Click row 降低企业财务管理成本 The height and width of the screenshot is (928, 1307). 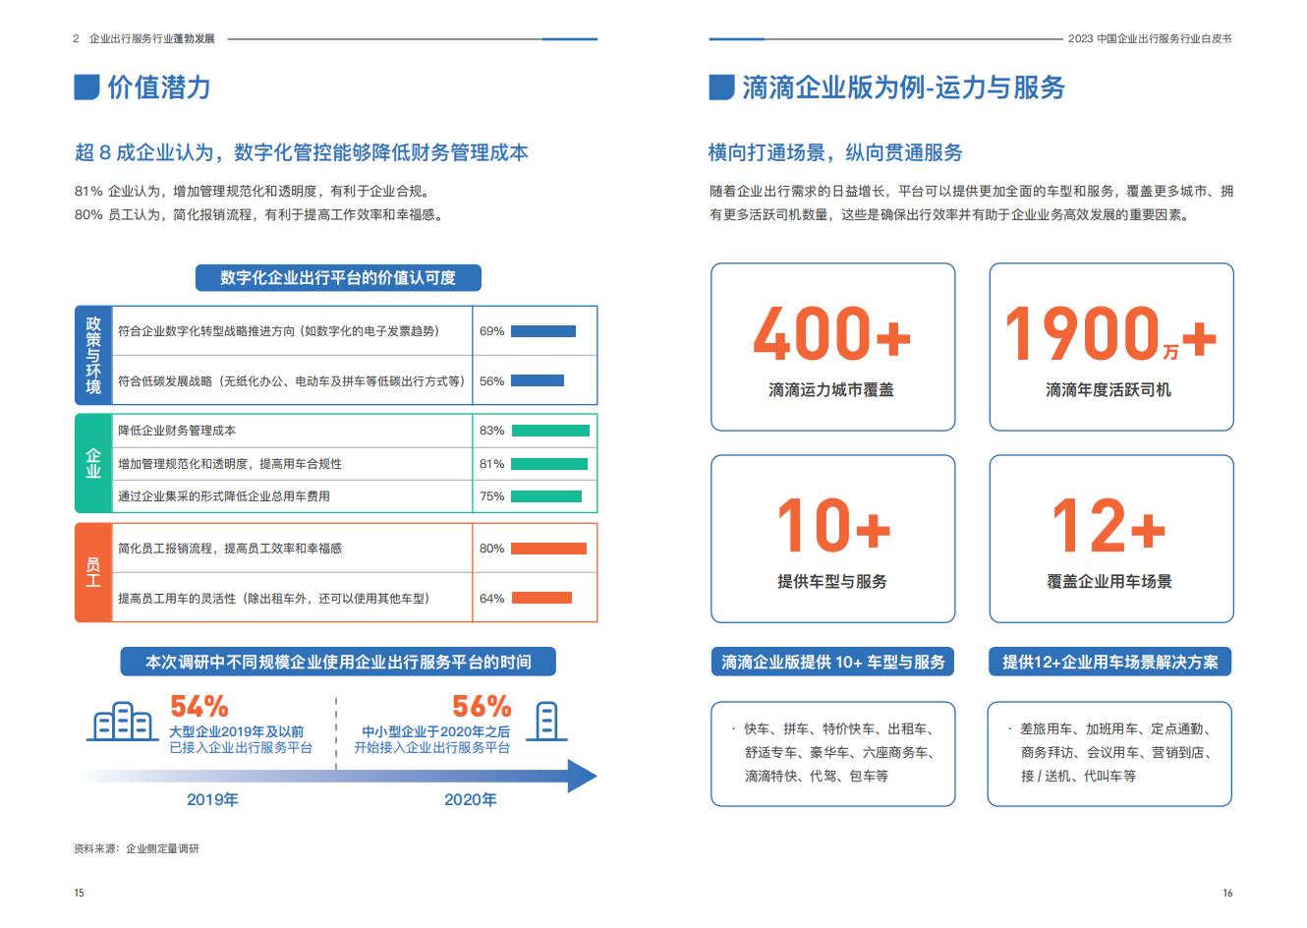click(354, 431)
